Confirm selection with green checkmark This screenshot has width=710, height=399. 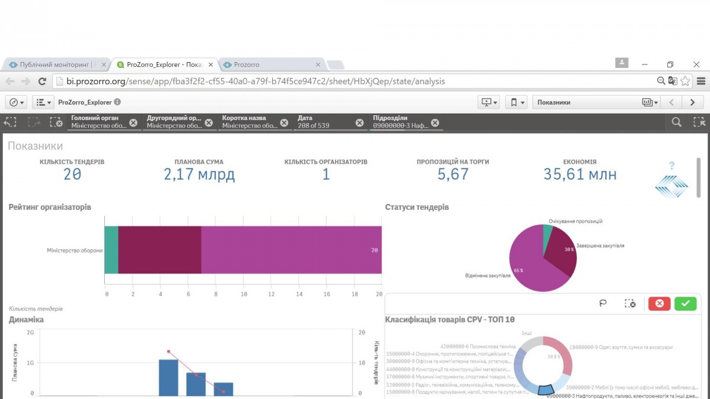pos(685,303)
